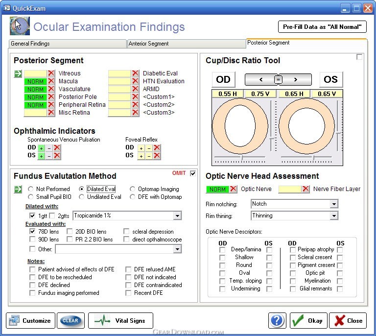This screenshot has height=336, width=376.
Task: Select DFE with Optomap option
Action: (x=132, y=197)
